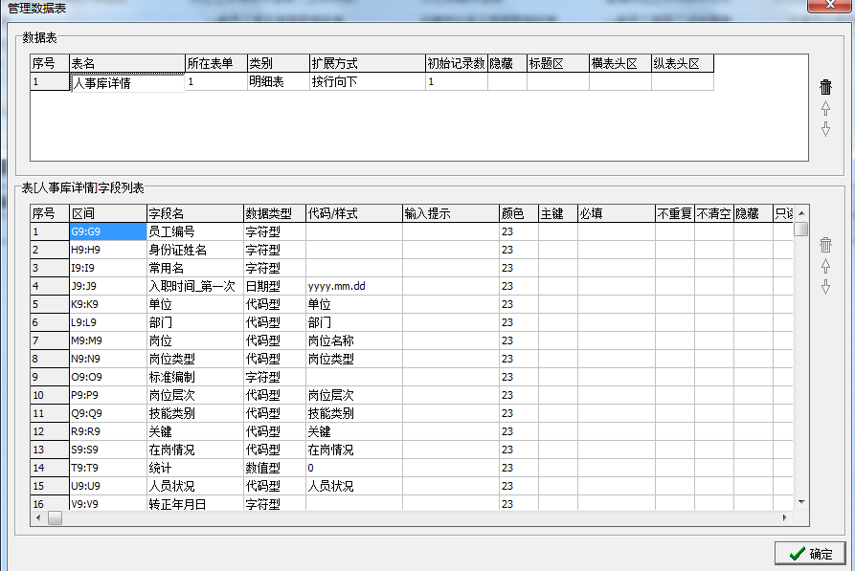This screenshot has width=855, height=571.
Task: Select the U9:U9 range cell
Action: click(x=108, y=486)
